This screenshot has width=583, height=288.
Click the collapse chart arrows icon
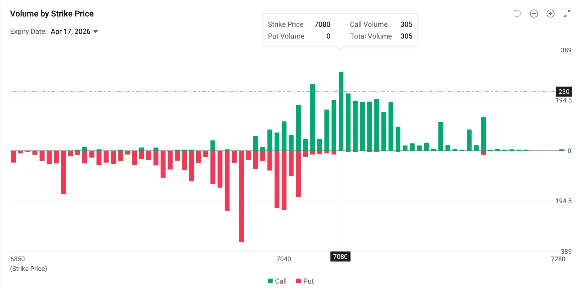point(567,14)
